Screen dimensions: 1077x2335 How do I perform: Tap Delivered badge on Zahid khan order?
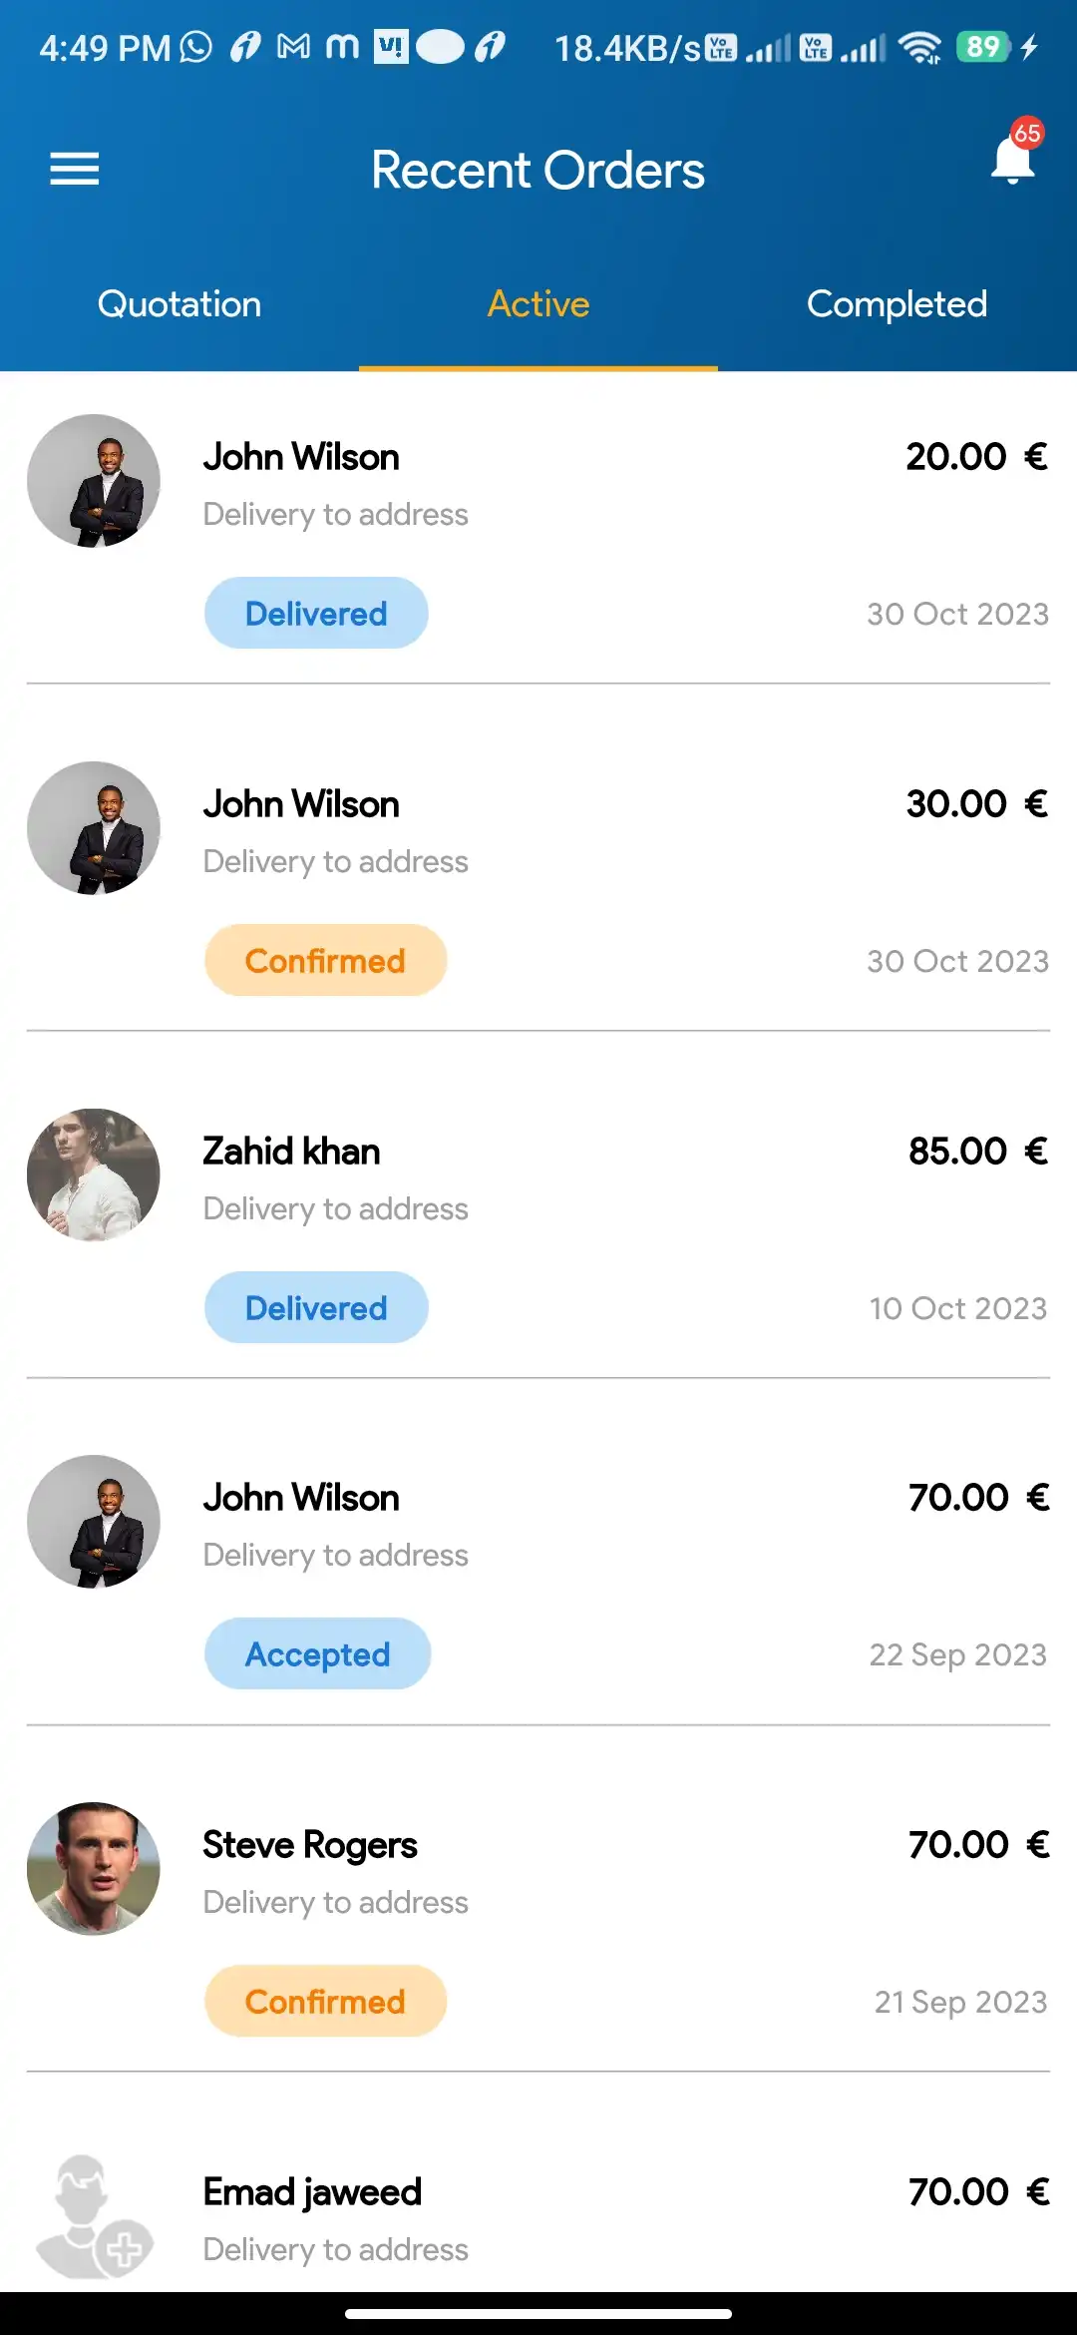[x=316, y=1308]
